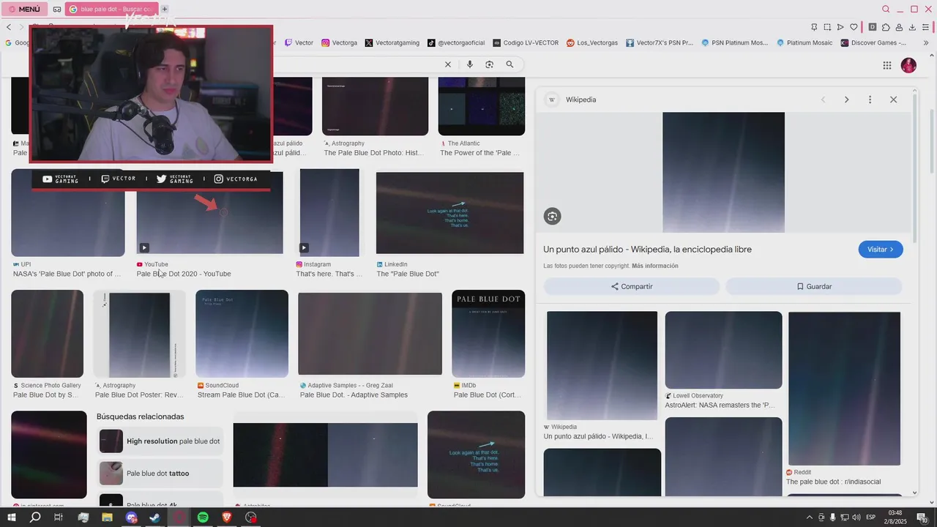Open the volume speaker tray icon
The width and height of the screenshot is (937, 527).
click(x=856, y=517)
